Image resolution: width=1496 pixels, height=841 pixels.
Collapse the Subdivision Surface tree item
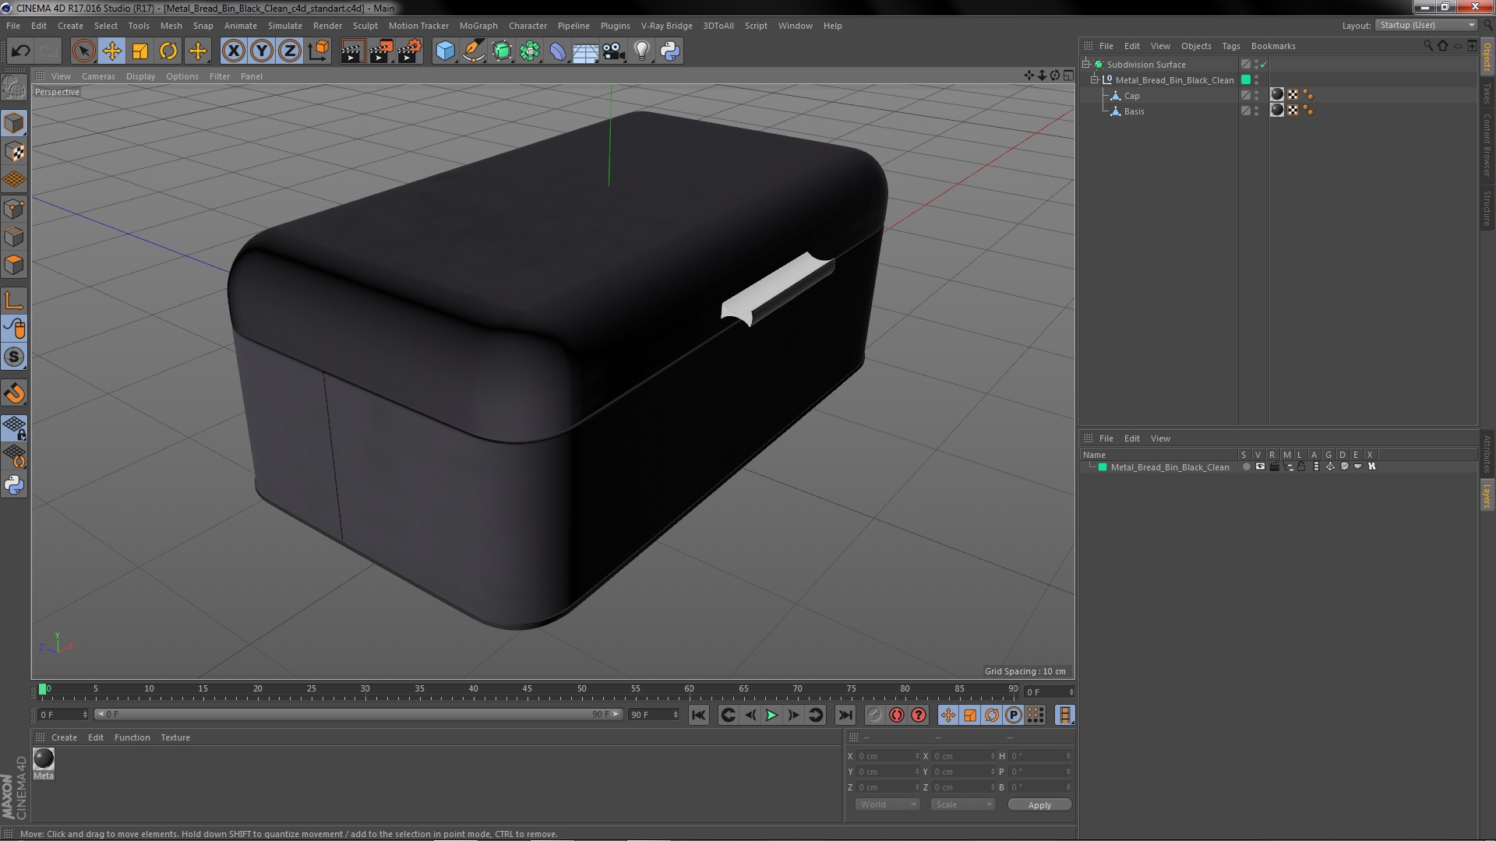1085,64
